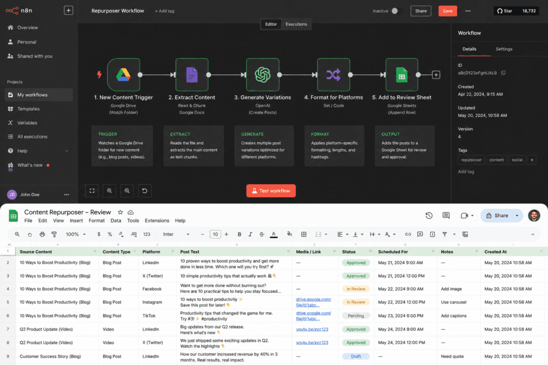Switch to the Settings tab in Workflow panel
Image resolution: width=548 pixels, height=365 pixels.
click(x=504, y=49)
